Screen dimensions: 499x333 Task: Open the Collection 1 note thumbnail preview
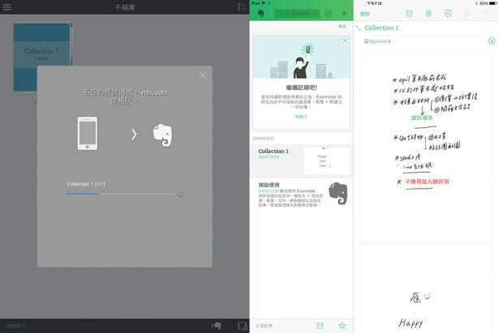pos(327,160)
